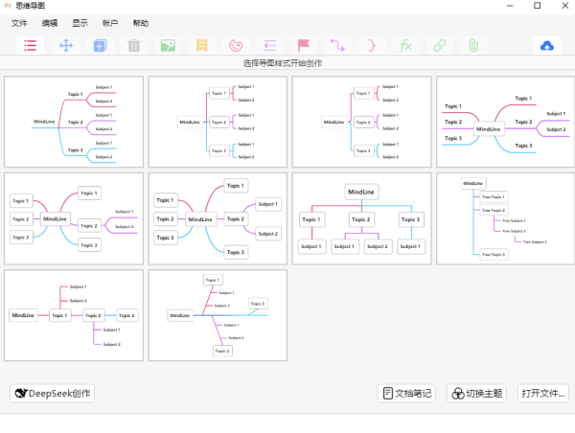The image size is (575, 433).
Task: Click the 文档笔记 button
Action: click(406, 394)
